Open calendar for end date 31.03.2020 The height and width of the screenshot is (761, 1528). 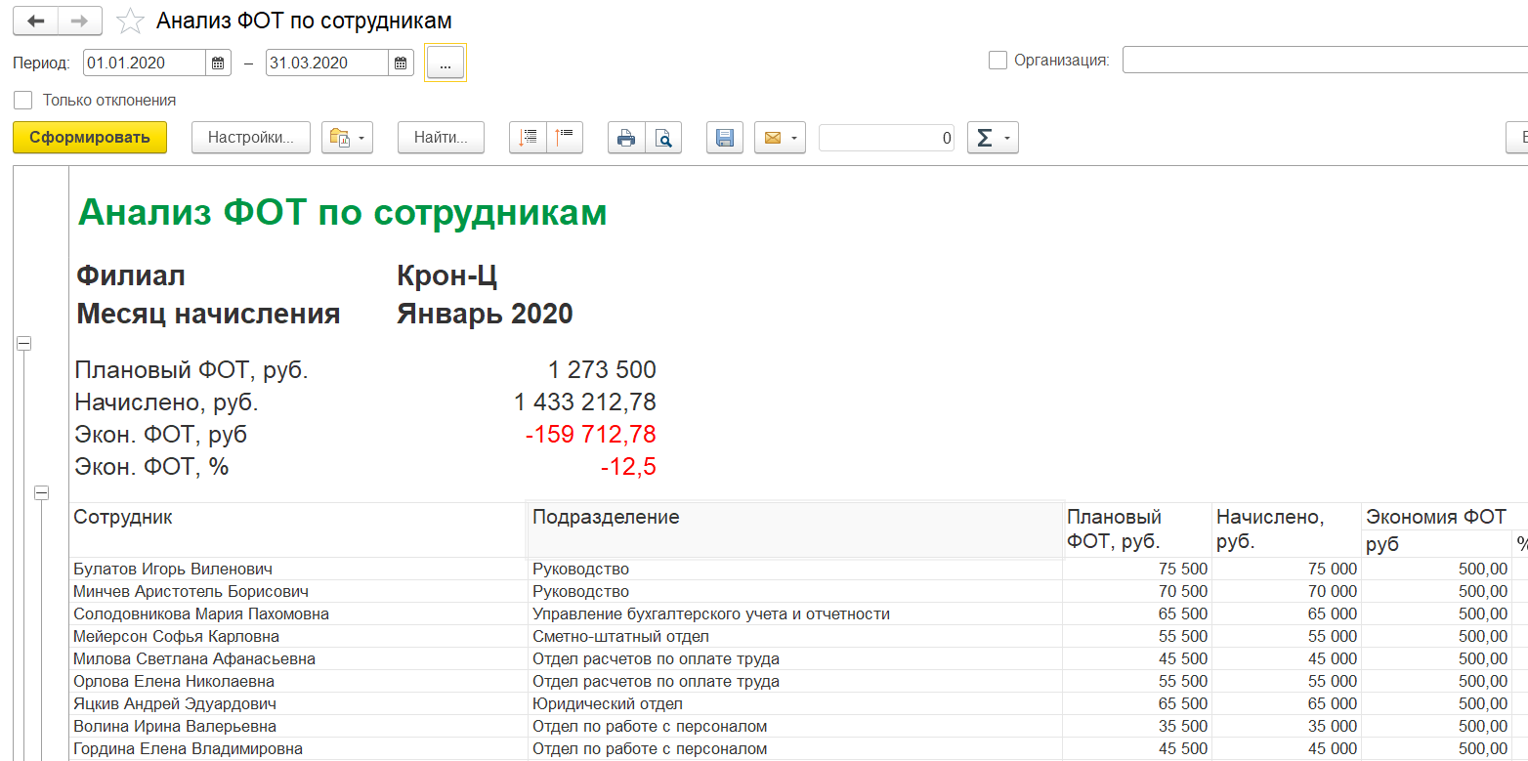point(401,63)
